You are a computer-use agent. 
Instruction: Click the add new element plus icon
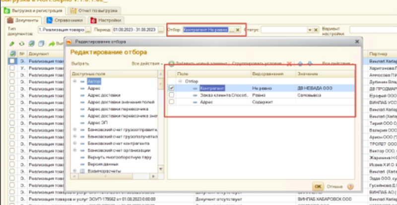pyautogui.click(x=171, y=64)
